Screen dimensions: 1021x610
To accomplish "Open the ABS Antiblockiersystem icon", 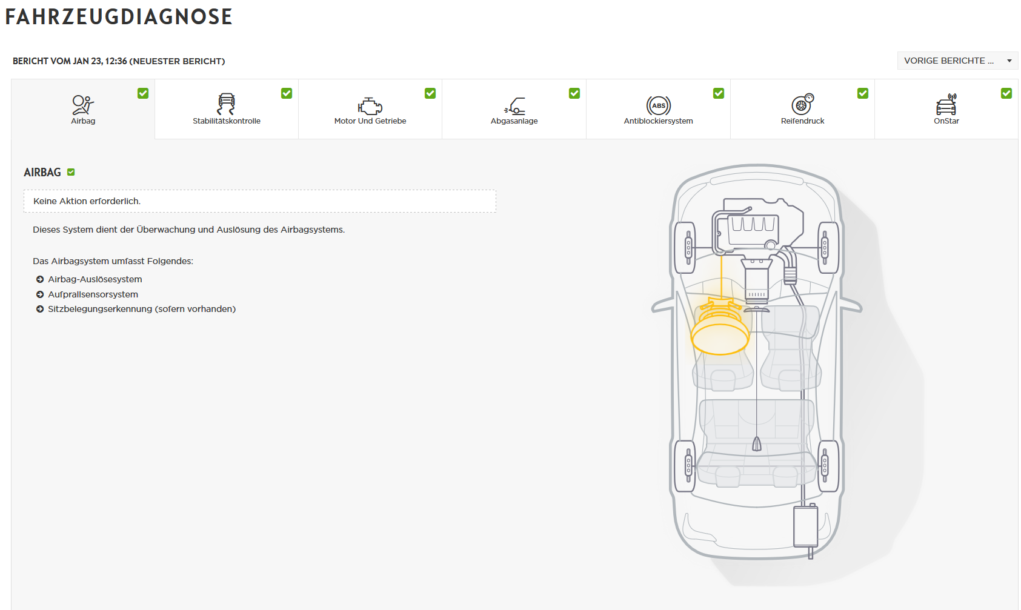I will click(659, 105).
